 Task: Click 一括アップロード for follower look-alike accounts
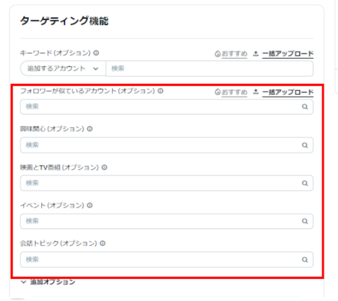287,92
